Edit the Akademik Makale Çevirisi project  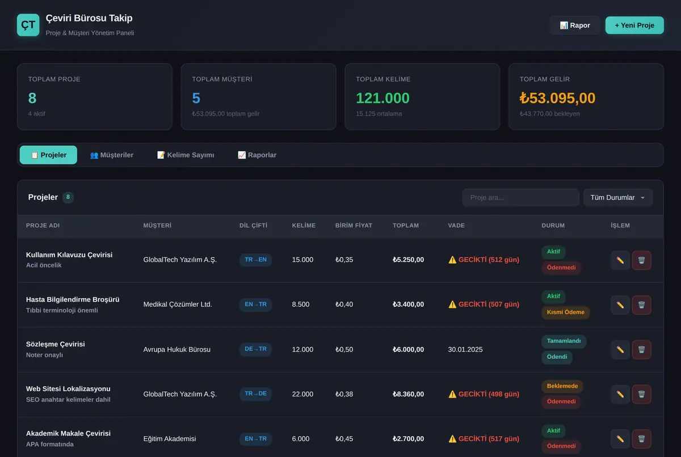point(620,439)
